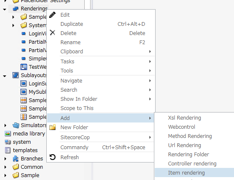
Task: Collapse the Renderings tree node
Action: click(5, 10)
